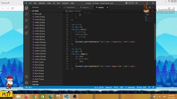Switch to the style.css tab
177x99 pixels.
pyautogui.click(x=85, y=7)
